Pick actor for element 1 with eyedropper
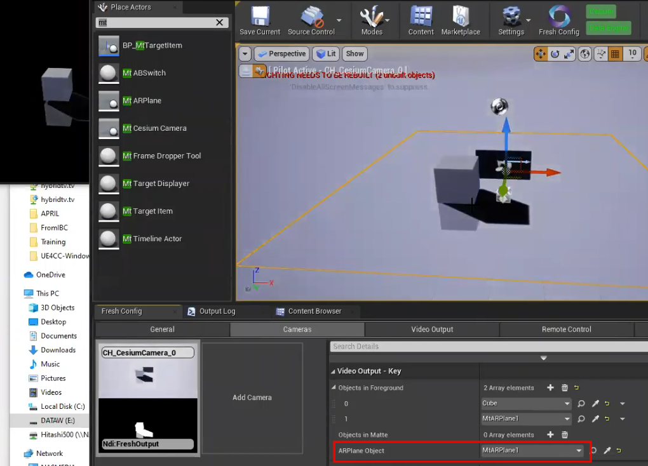 [x=595, y=419]
